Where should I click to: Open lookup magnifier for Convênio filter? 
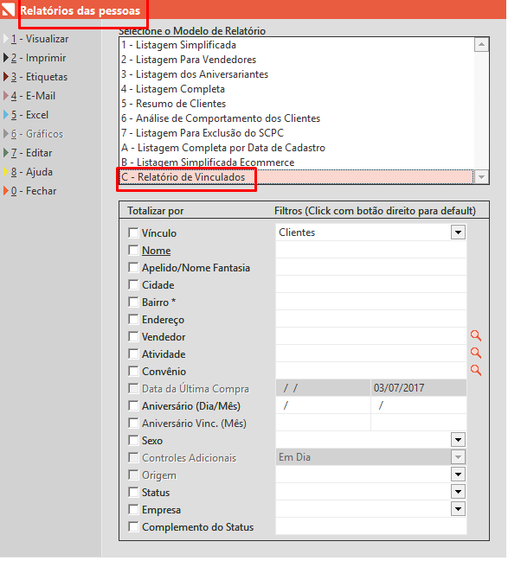(x=475, y=370)
